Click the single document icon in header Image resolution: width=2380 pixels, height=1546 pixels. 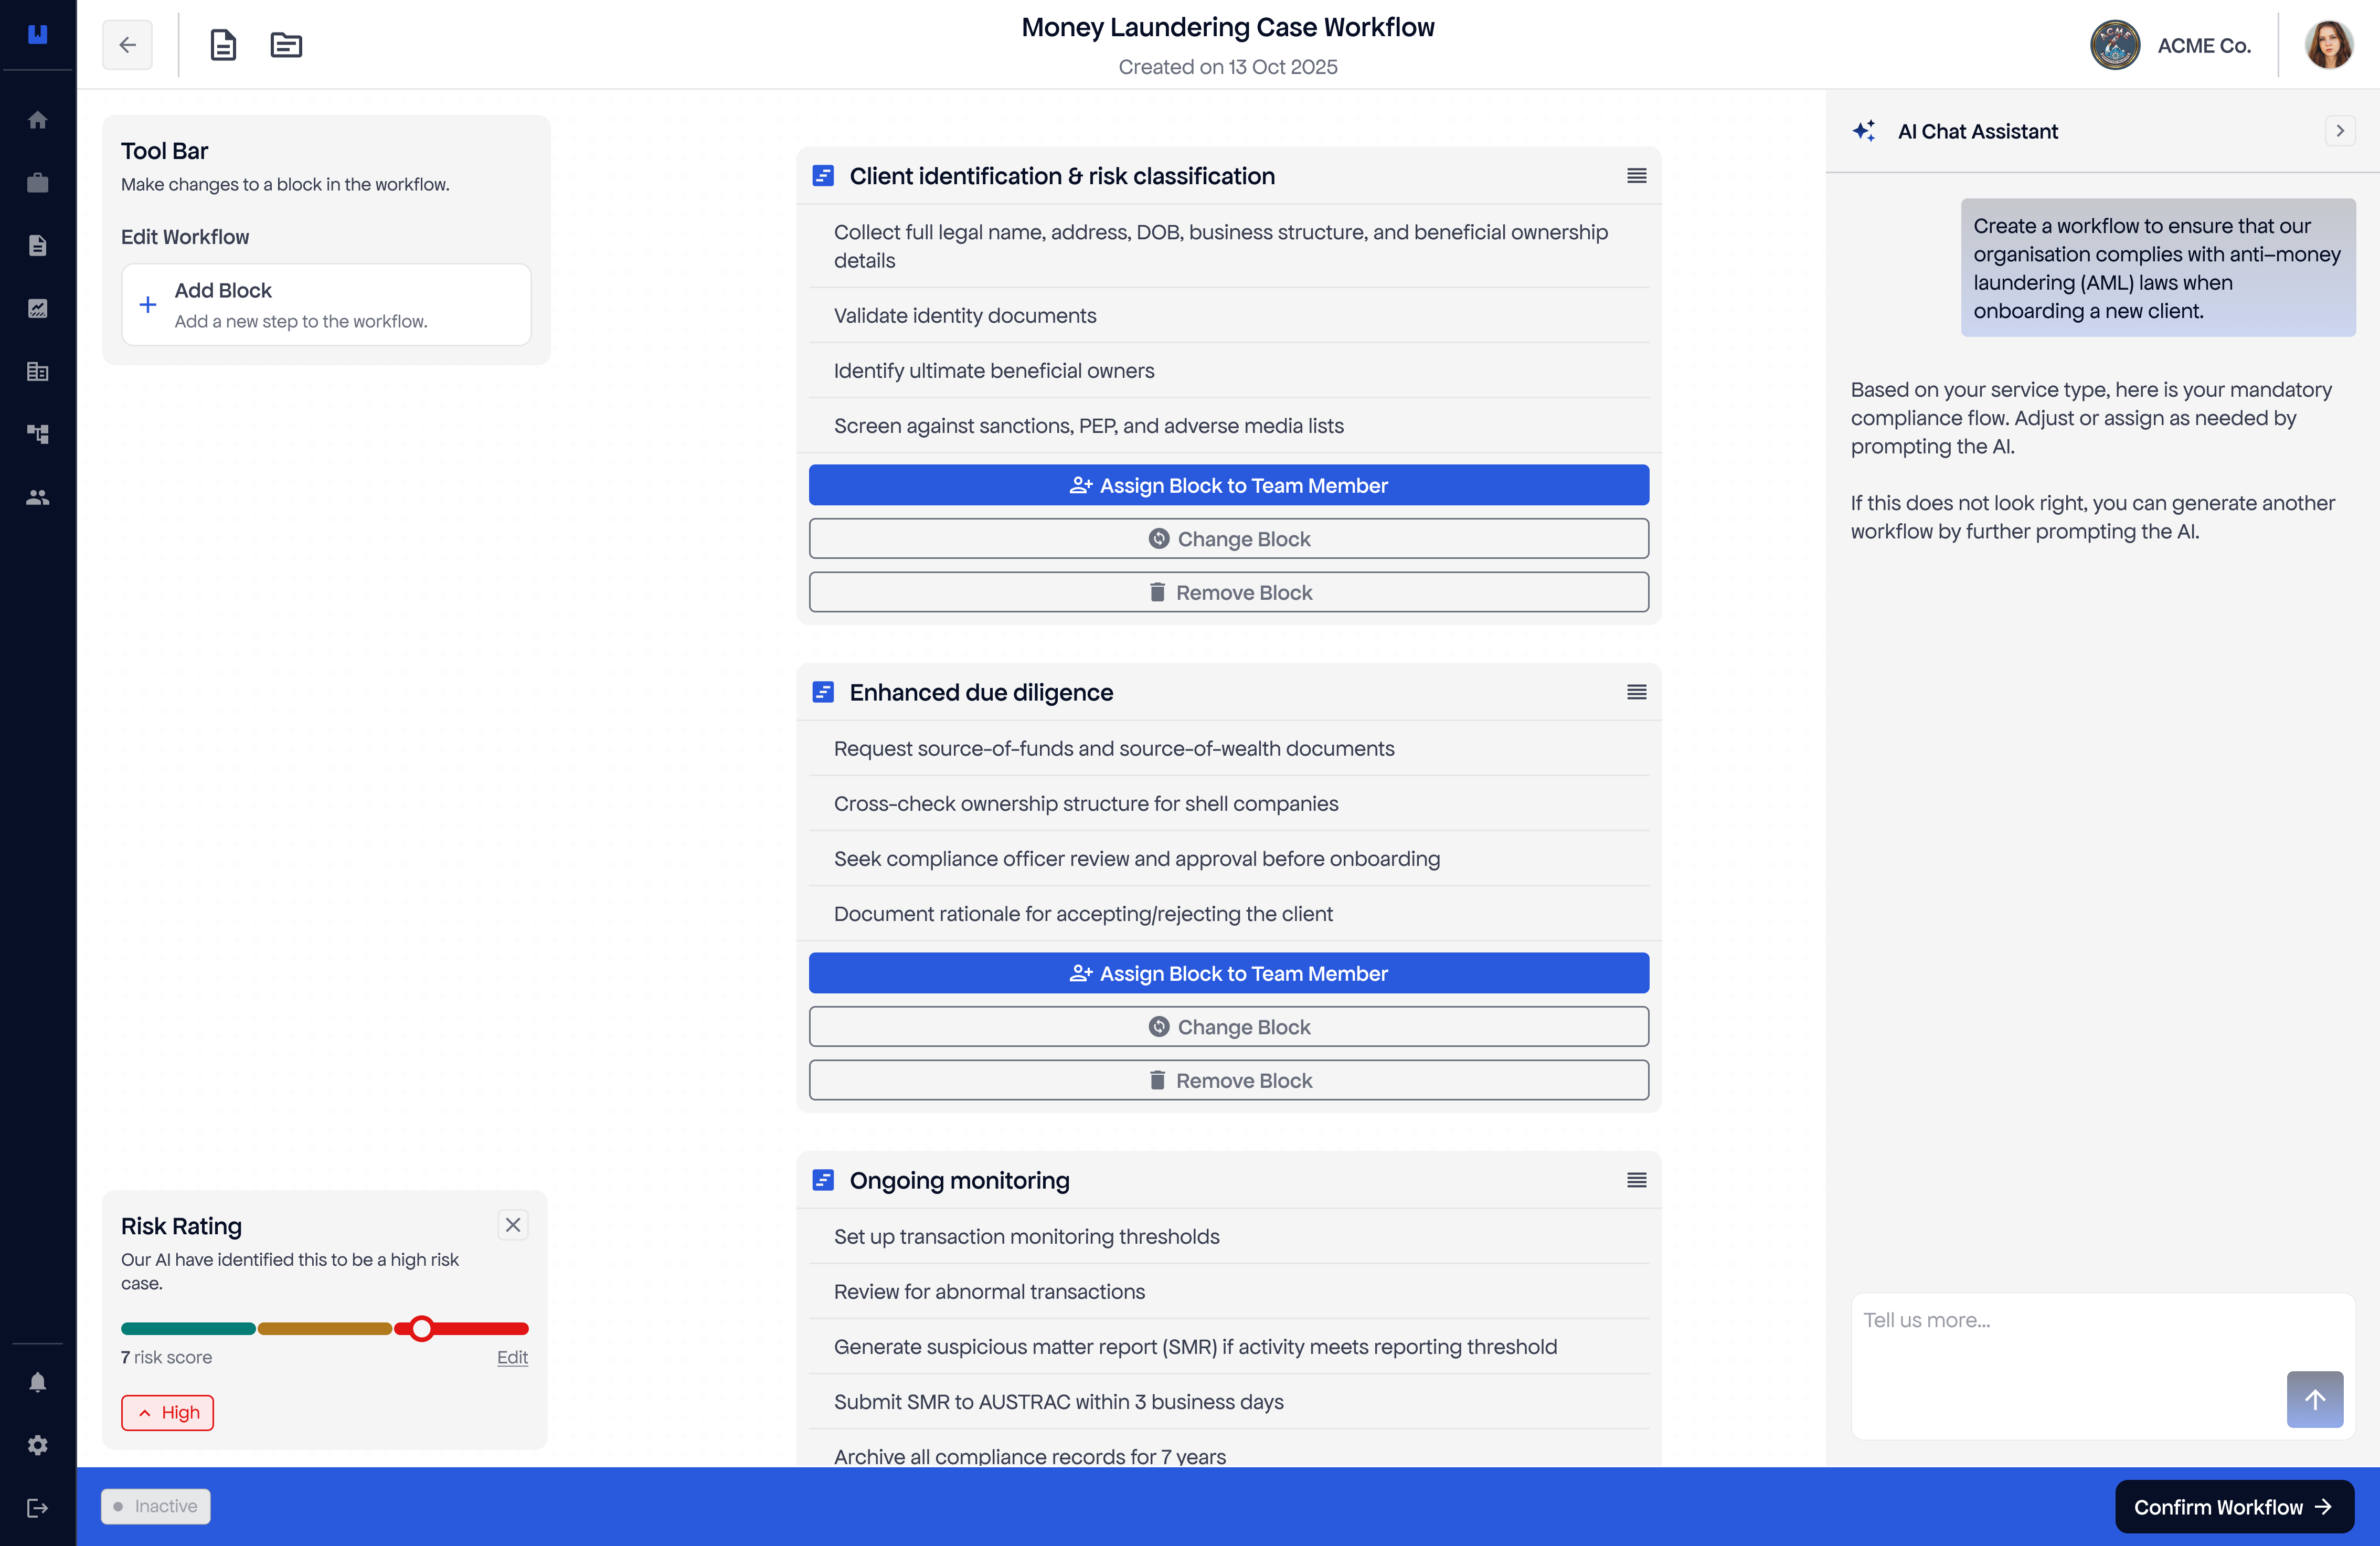(x=223, y=45)
